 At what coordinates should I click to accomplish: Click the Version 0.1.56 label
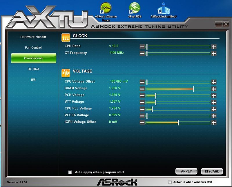17,182
